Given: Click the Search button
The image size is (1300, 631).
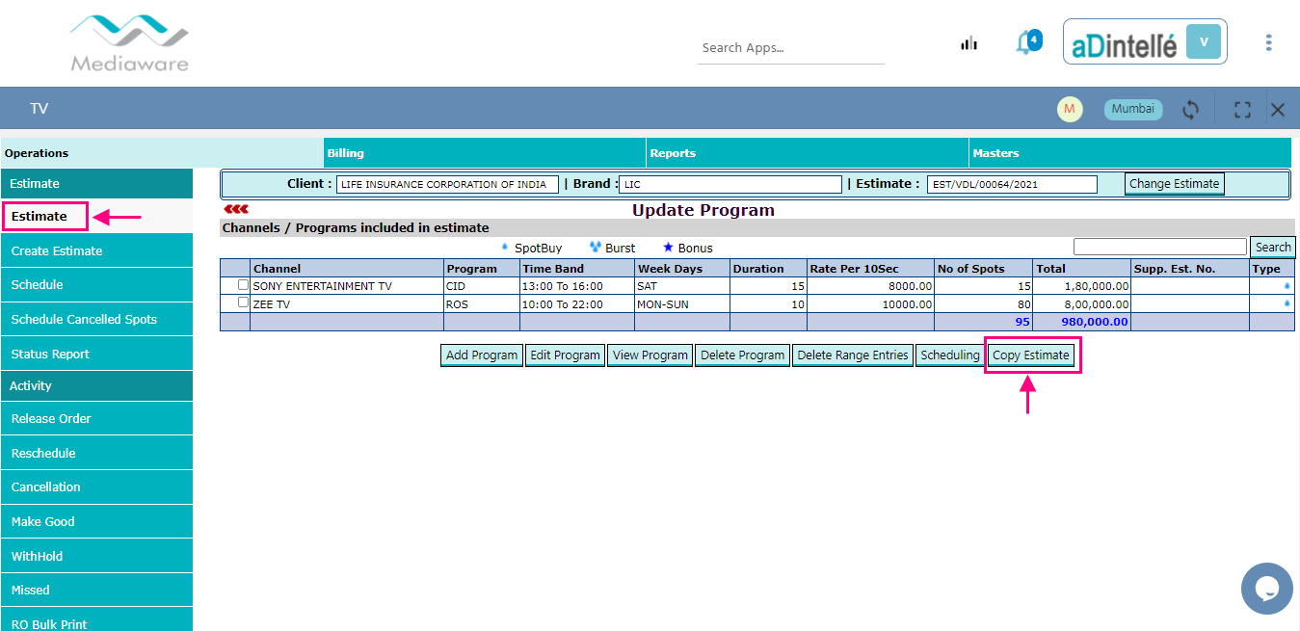Looking at the screenshot, I should click(1272, 248).
